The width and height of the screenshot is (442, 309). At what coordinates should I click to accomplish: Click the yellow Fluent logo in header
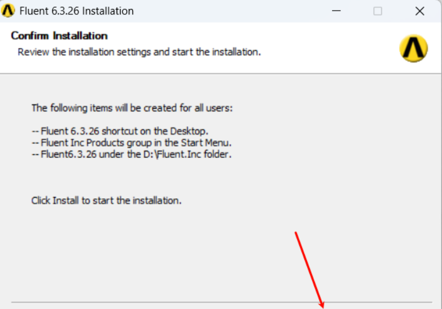point(413,49)
